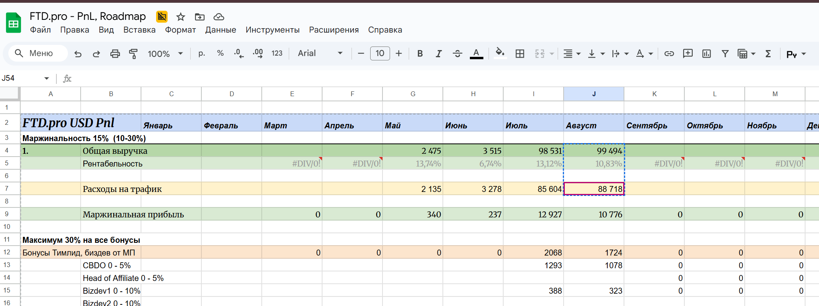
Task: Check cloud save status icon
Action: (x=219, y=17)
